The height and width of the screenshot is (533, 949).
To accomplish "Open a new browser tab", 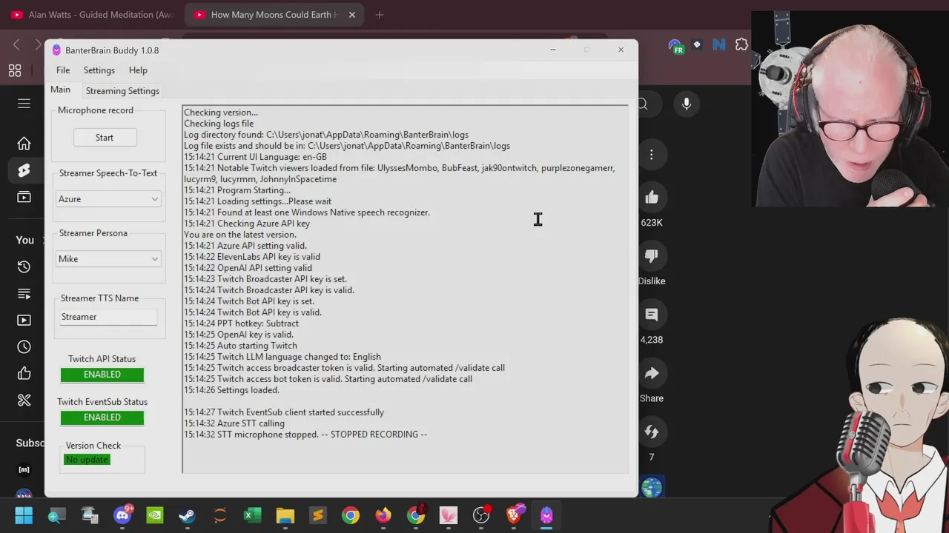I will [380, 15].
